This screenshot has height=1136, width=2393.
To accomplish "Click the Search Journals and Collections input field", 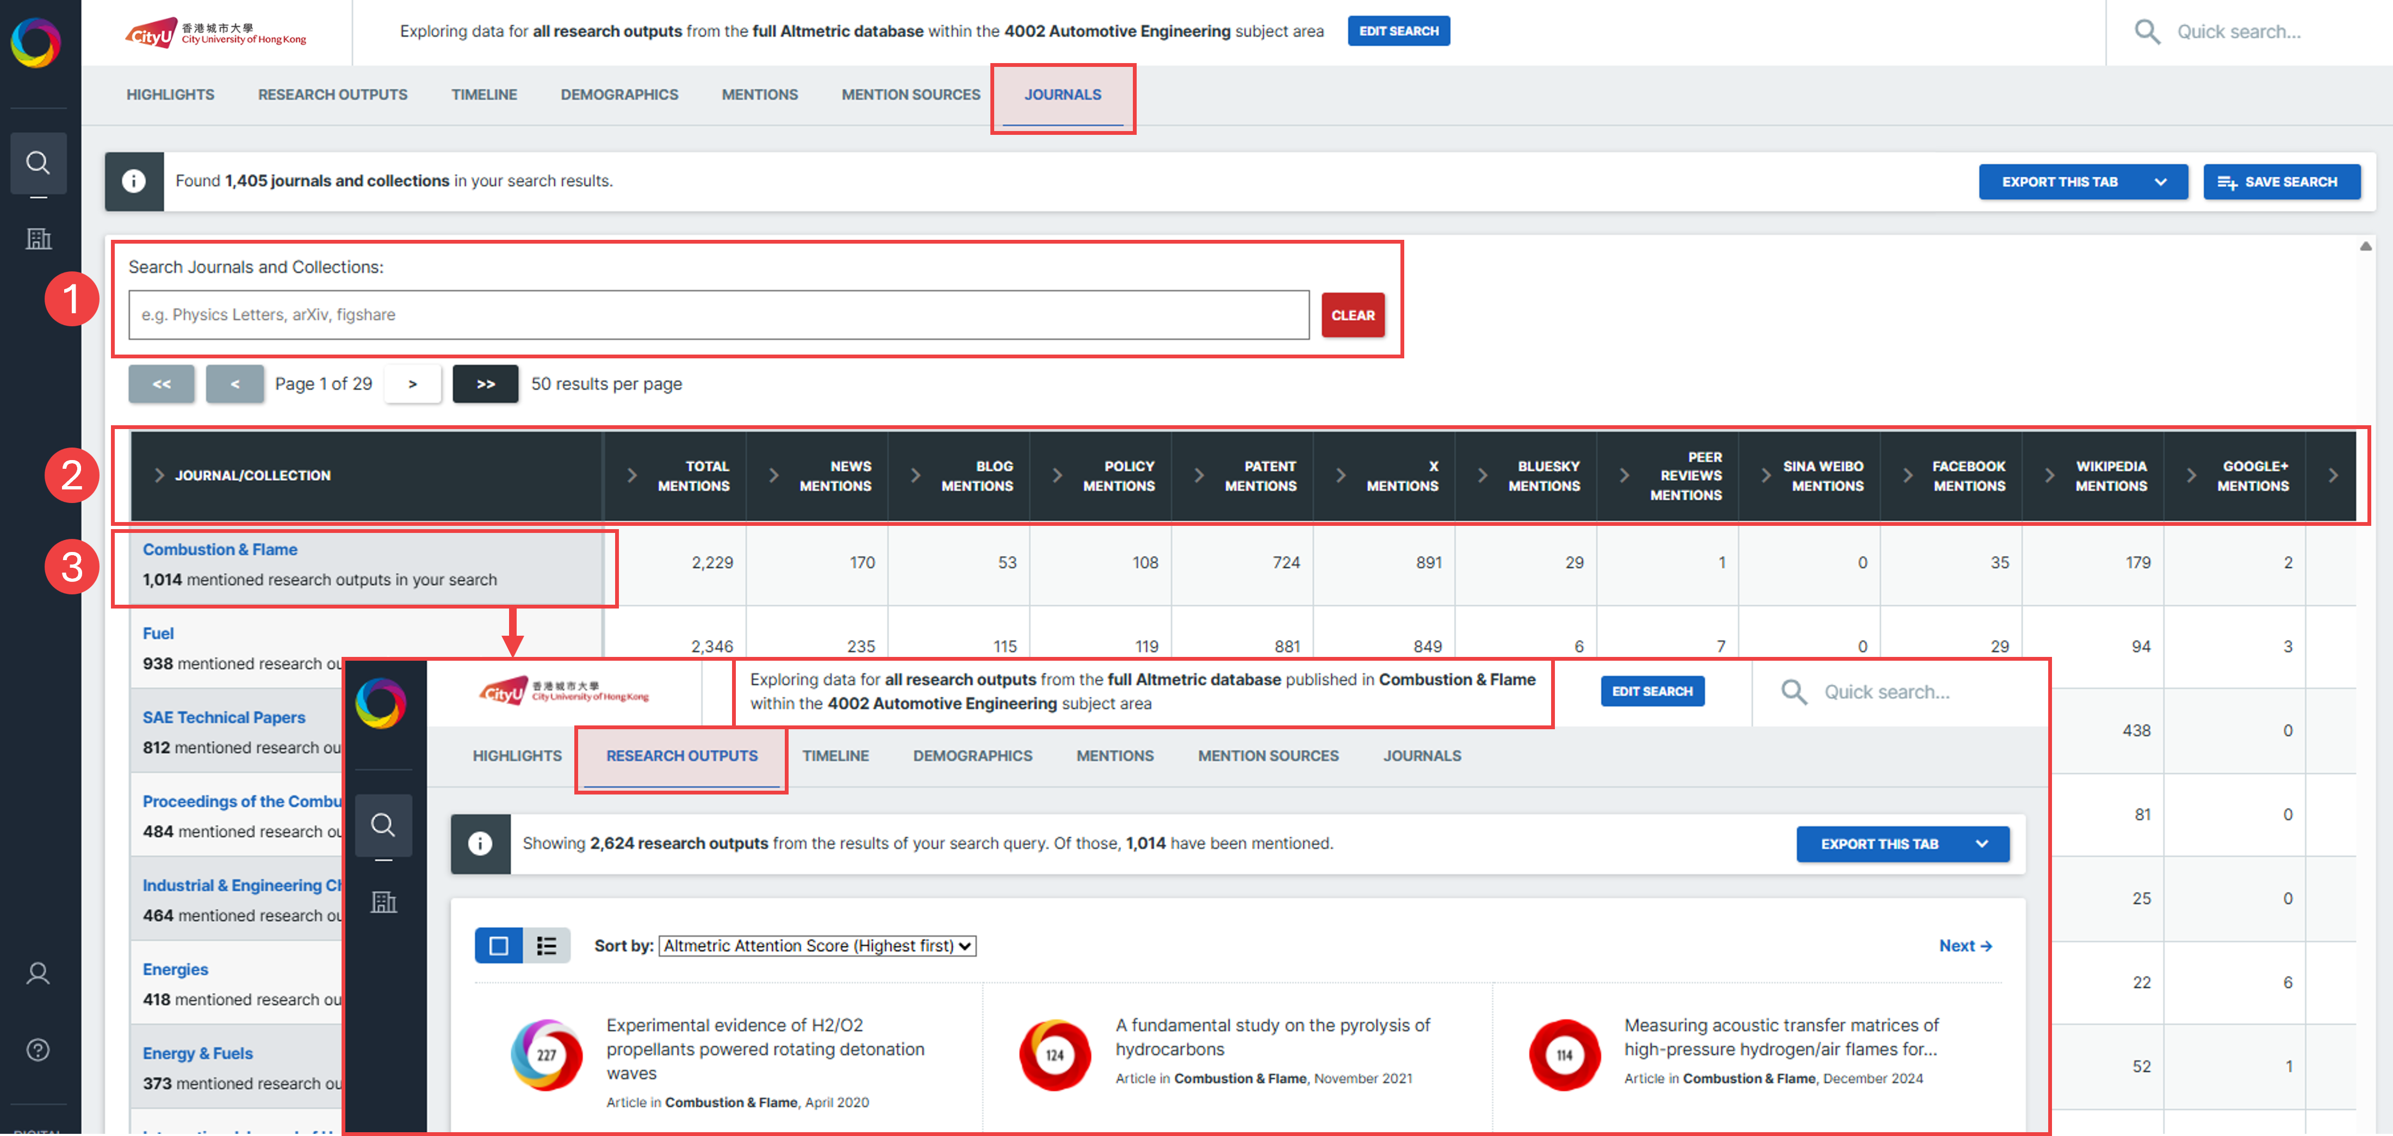I will click(718, 315).
